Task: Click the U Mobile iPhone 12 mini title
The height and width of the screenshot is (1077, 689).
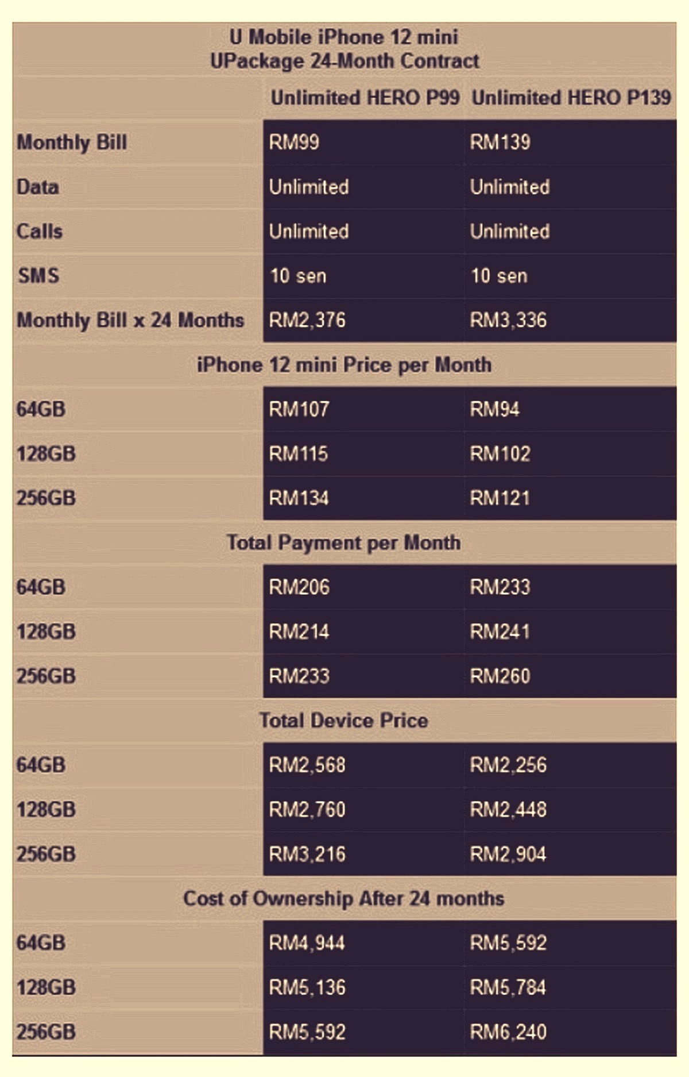Action: coord(344,37)
